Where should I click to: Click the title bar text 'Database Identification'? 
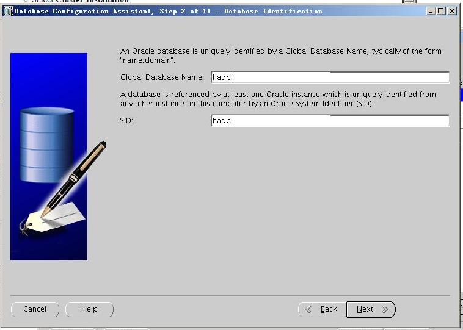[x=273, y=11]
